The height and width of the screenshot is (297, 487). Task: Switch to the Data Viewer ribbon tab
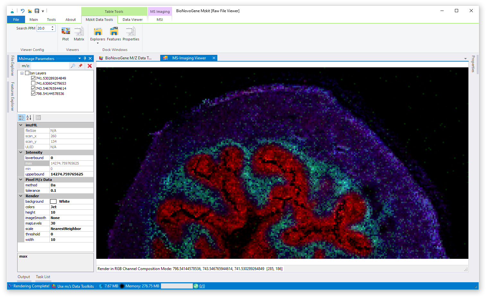pos(132,20)
